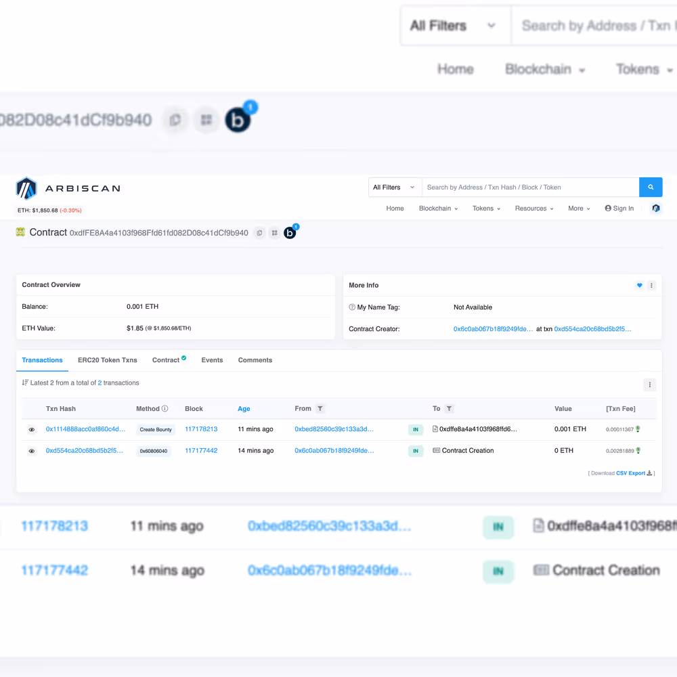The image size is (677, 677).
Task: Click the CSV Export download link
Action: 630,473
